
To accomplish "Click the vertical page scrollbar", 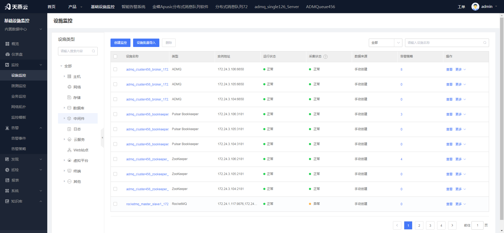I will (502, 118).
